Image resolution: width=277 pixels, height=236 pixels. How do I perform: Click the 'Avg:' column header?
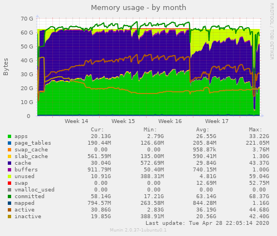(x=203, y=130)
